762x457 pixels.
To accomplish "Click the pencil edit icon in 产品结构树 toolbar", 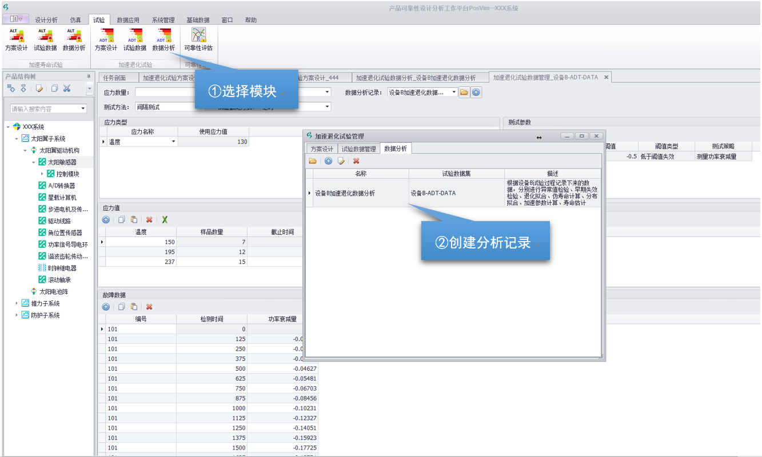I will 39,89.
